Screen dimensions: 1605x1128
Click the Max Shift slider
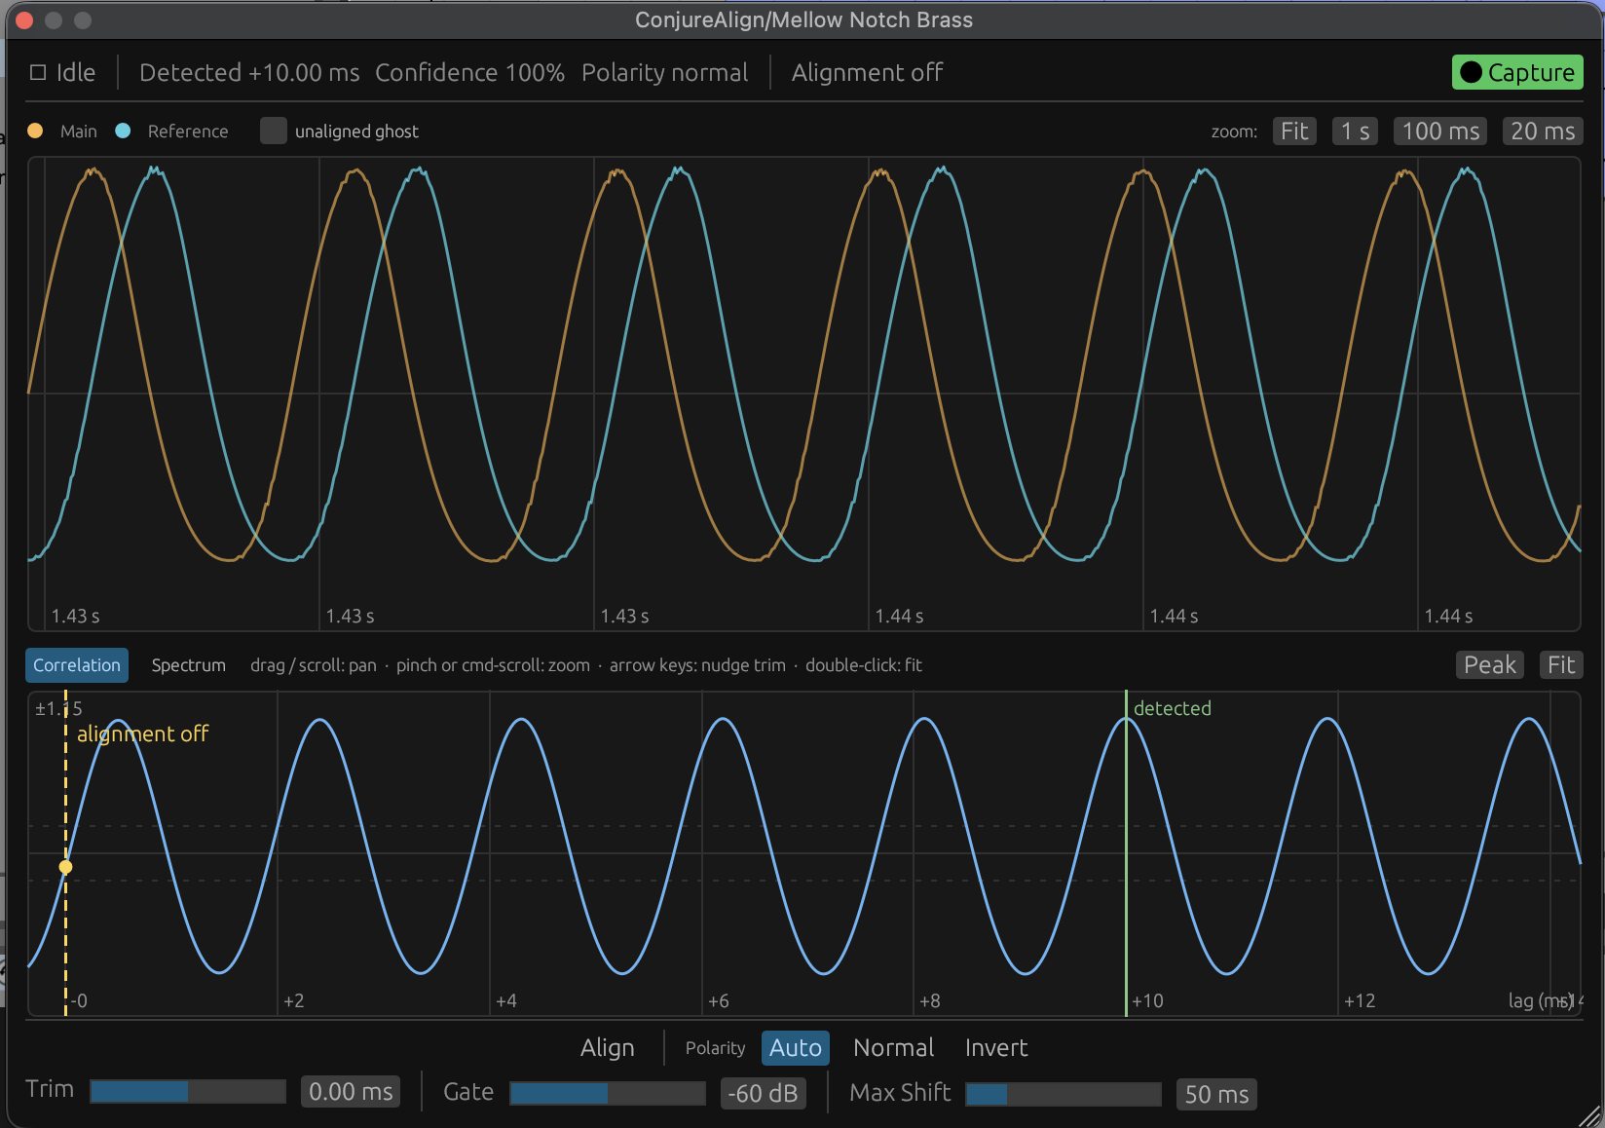tap(1064, 1095)
